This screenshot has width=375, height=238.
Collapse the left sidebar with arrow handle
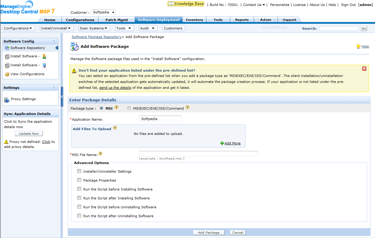(62, 97)
